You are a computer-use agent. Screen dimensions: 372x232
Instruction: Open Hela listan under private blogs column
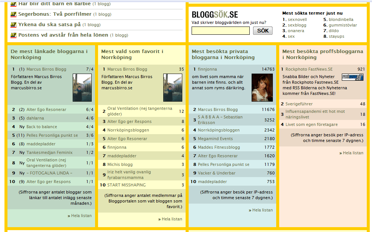click(x=262, y=210)
